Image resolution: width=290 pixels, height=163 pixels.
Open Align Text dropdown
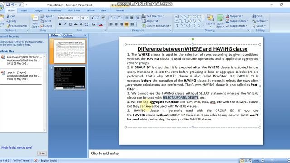[151, 21]
